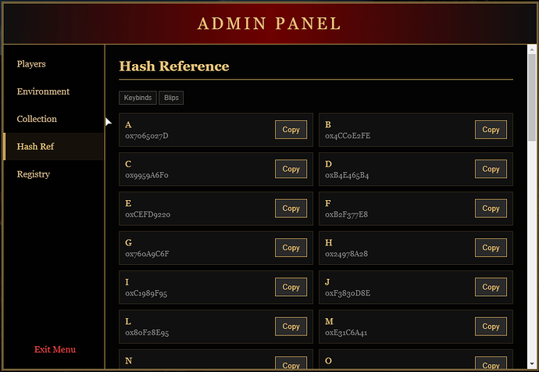Copy the hash for key G
The image size is (539, 372).
(291, 248)
